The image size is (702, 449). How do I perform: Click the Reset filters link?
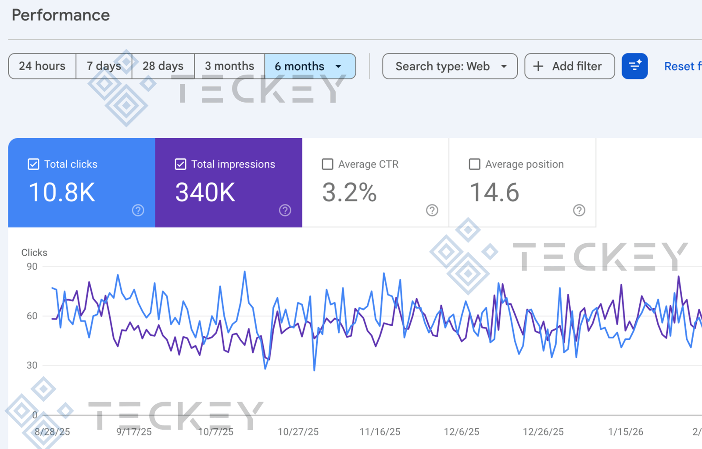tap(682, 66)
